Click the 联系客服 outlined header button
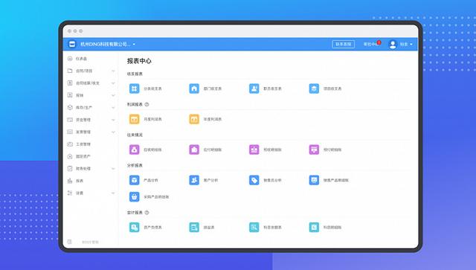 click(344, 45)
